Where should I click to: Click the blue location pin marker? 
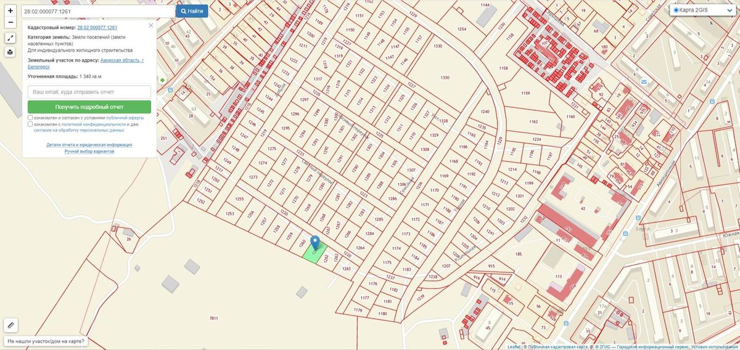click(x=315, y=243)
